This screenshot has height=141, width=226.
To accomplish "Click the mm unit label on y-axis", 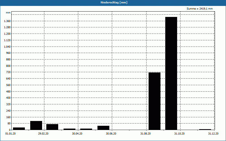I will click(8, 13).
